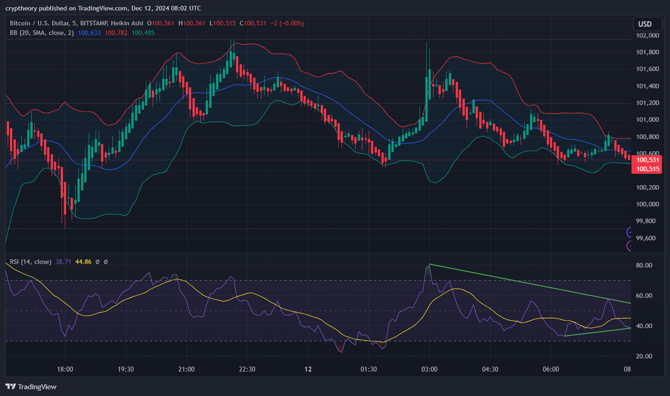
Task: Click the 80.00 RSI scale label
Action: tap(644, 265)
